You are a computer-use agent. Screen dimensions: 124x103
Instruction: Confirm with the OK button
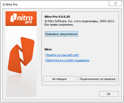click(x=109, y=94)
